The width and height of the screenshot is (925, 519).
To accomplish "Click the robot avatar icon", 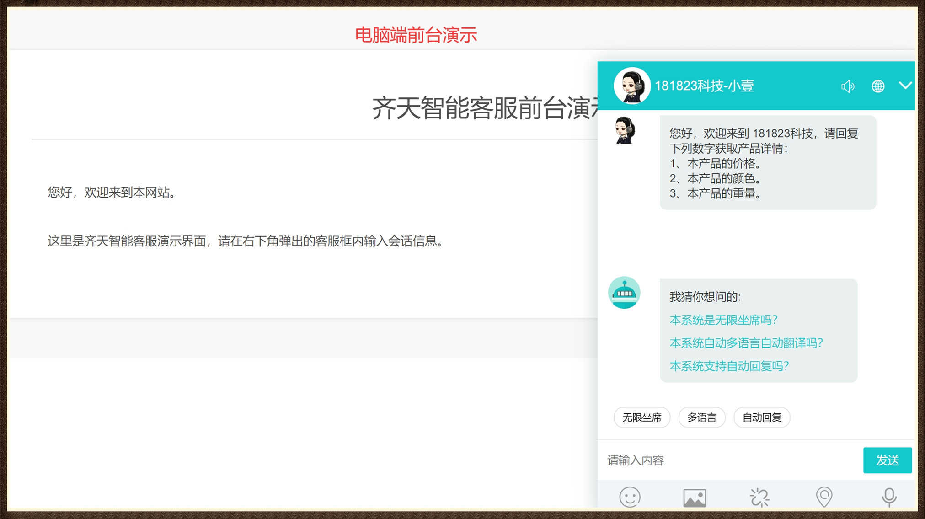I will coord(624,293).
